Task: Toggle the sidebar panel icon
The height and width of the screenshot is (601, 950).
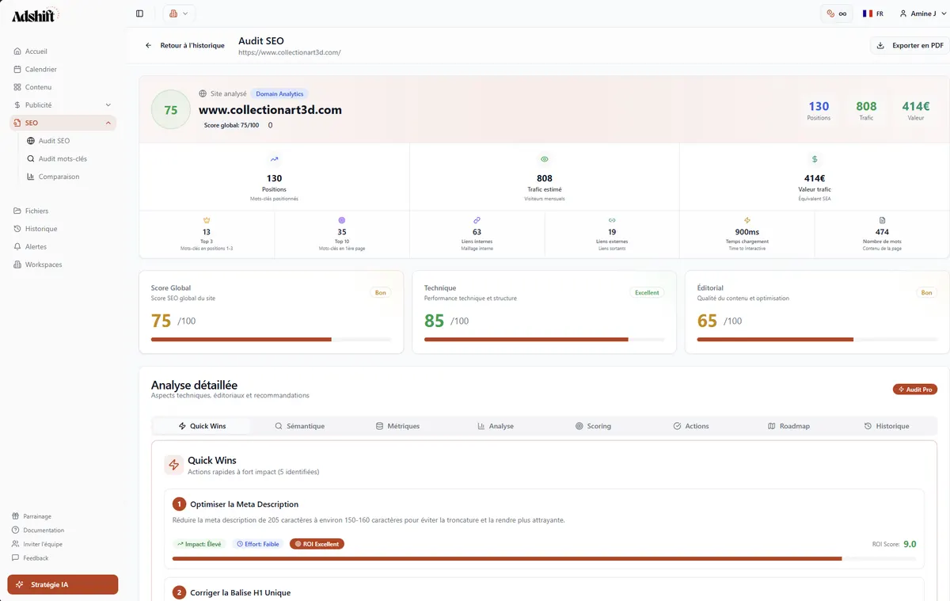Action: click(140, 13)
